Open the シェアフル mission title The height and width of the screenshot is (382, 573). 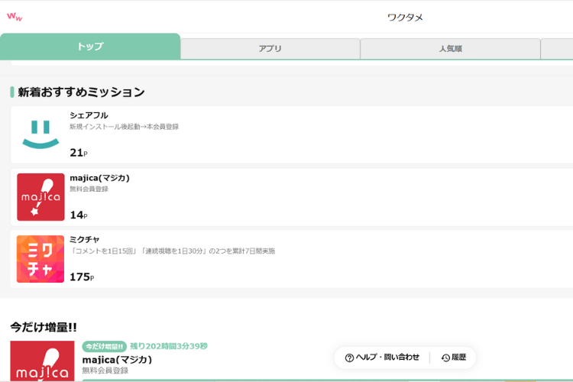tap(89, 115)
